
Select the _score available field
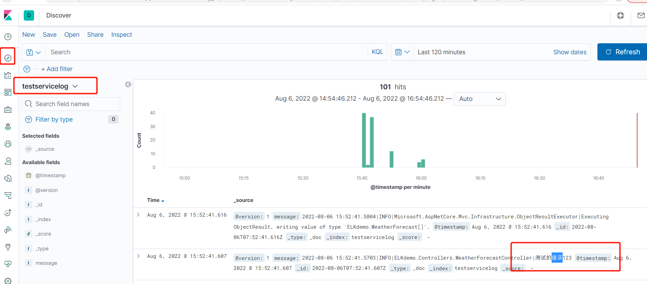click(x=43, y=234)
